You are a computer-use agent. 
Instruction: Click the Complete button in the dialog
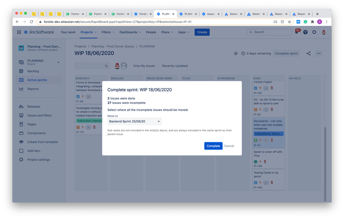(x=213, y=146)
